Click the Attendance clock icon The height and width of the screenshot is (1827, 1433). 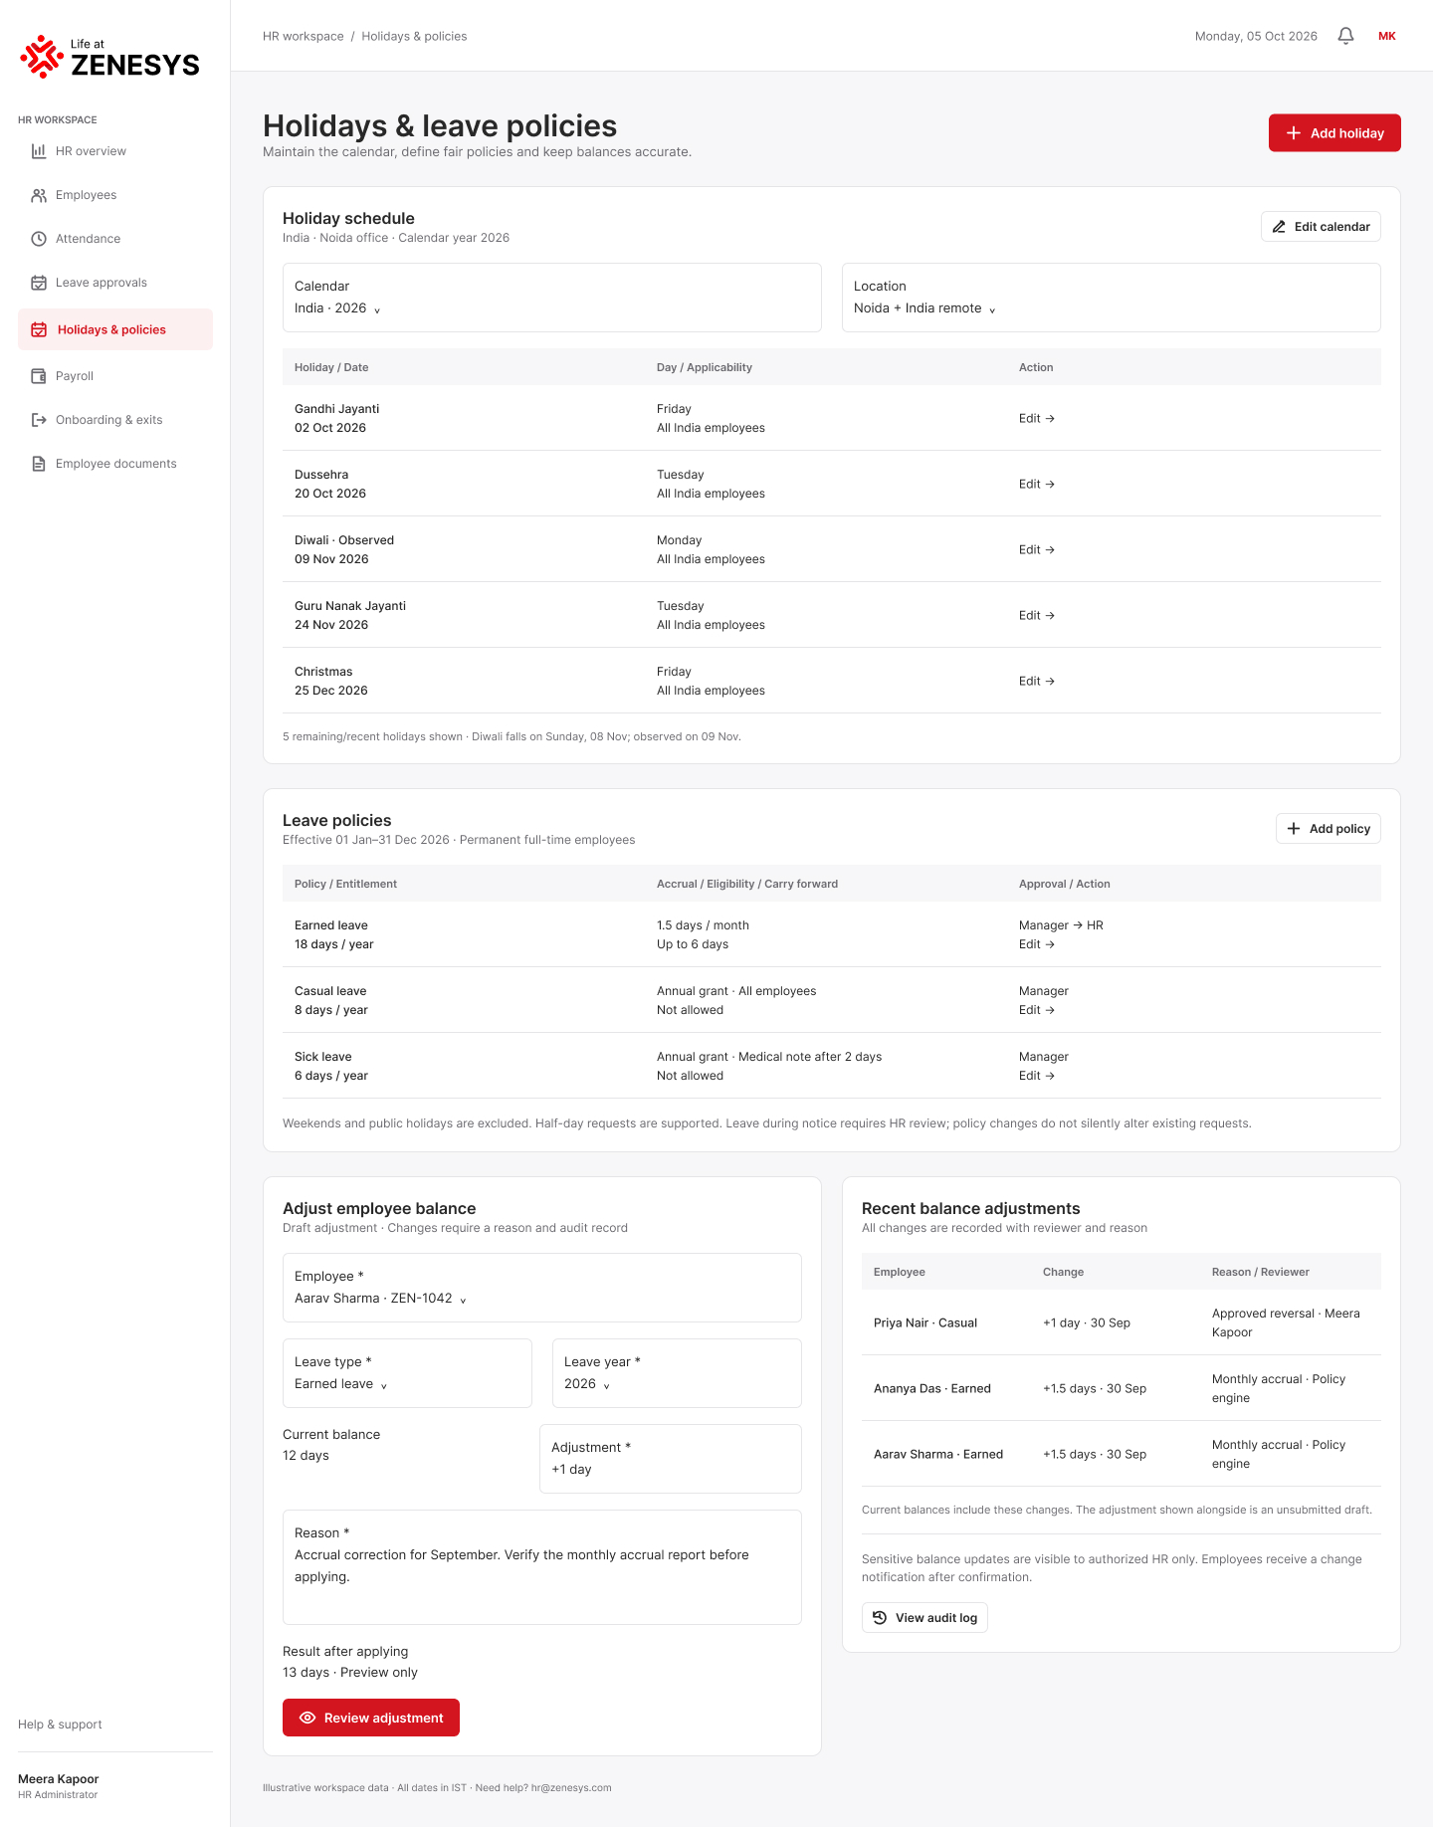click(x=39, y=239)
